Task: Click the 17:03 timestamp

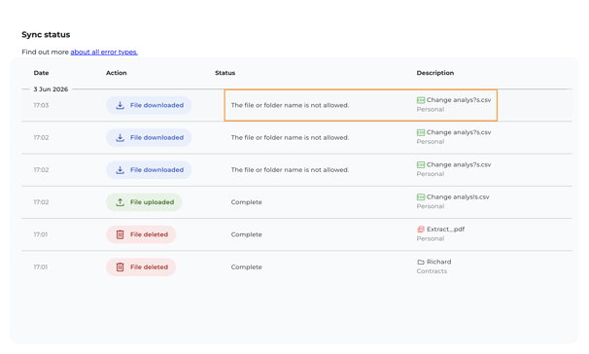Action: (x=41, y=105)
